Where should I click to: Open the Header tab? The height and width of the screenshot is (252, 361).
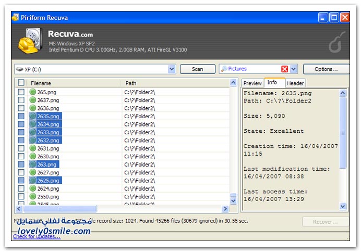295,83
